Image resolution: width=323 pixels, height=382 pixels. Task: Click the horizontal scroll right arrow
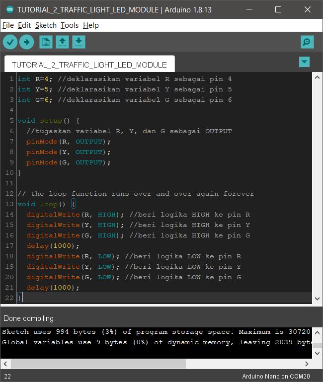[307, 364]
